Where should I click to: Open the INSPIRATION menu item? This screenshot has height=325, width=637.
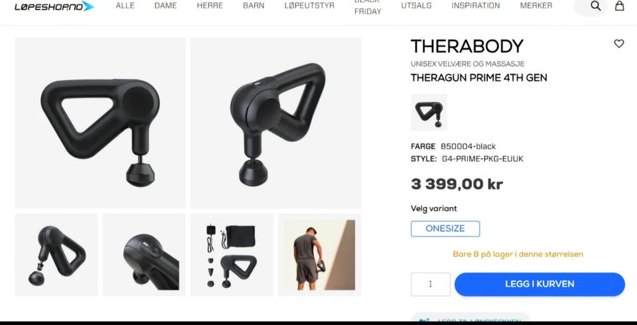click(476, 6)
